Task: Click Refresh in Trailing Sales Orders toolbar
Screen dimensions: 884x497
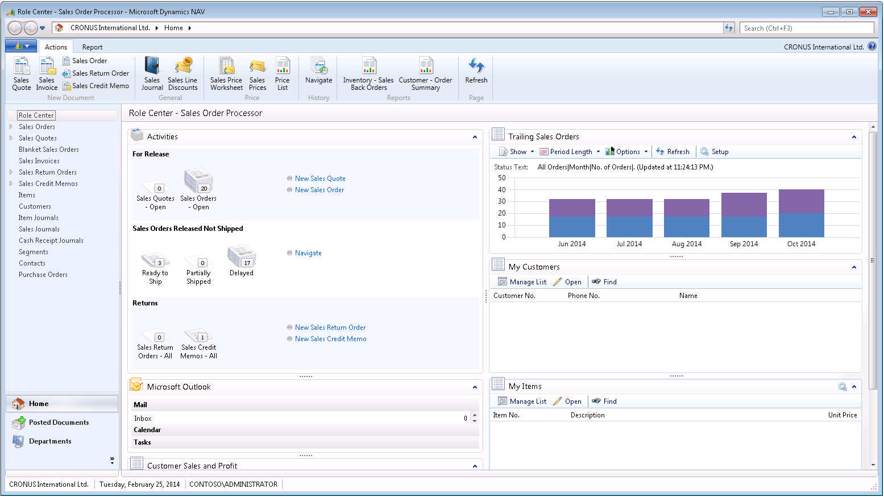Action: point(673,152)
